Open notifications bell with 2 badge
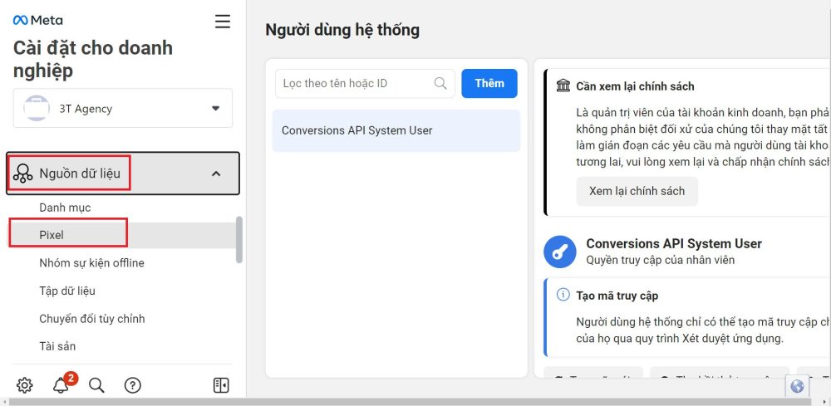This screenshot has height=406, width=831. [x=62, y=384]
